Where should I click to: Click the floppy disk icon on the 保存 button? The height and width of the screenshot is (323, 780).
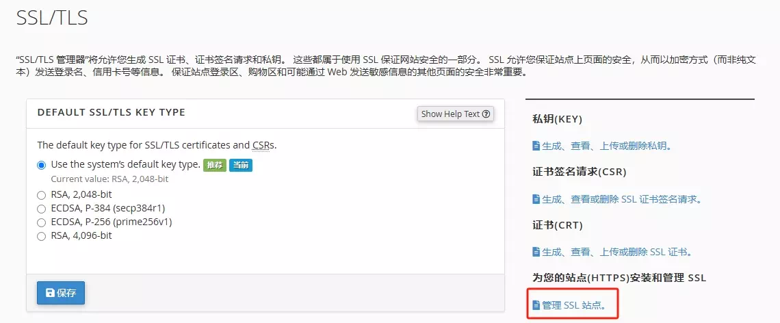click(x=50, y=293)
